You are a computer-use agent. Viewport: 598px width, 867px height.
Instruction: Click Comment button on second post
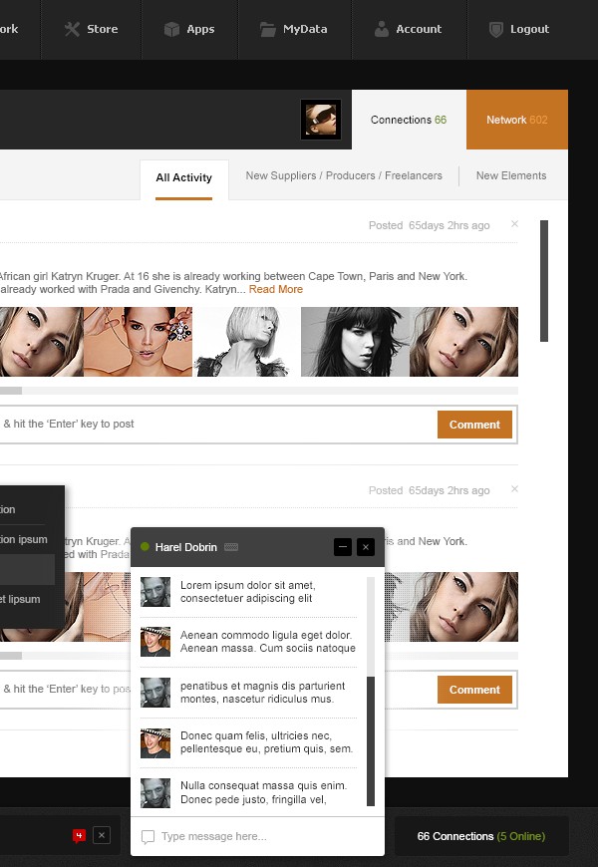tap(474, 690)
